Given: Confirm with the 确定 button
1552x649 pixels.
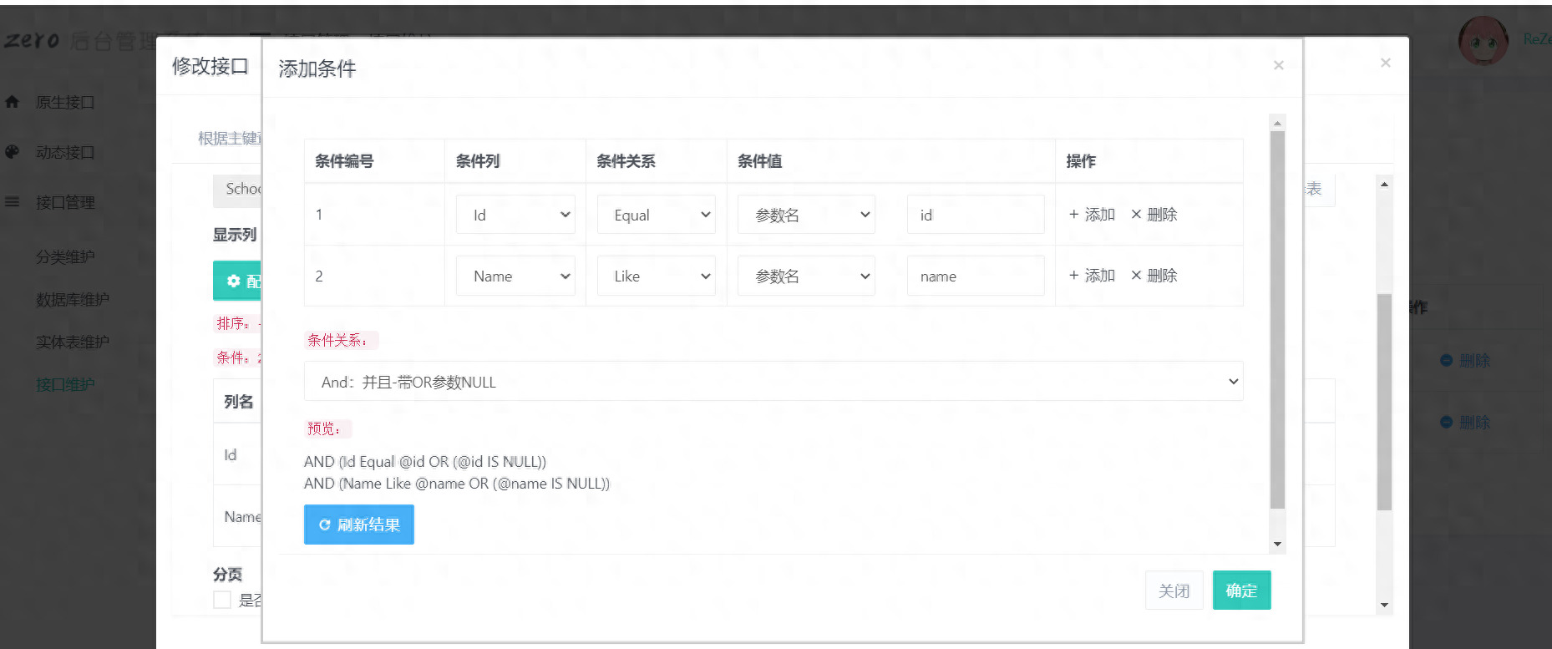Looking at the screenshot, I should (1241, 591).
